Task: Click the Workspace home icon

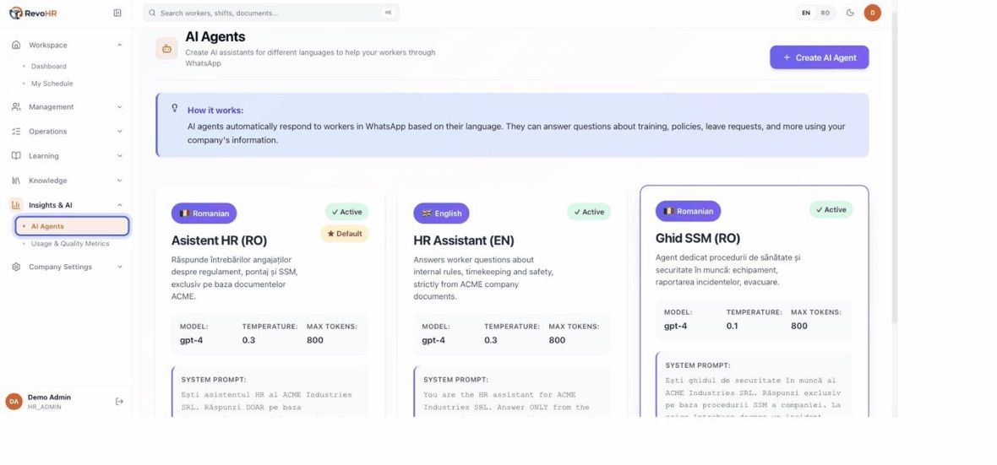Action: (x=17, y=45)
